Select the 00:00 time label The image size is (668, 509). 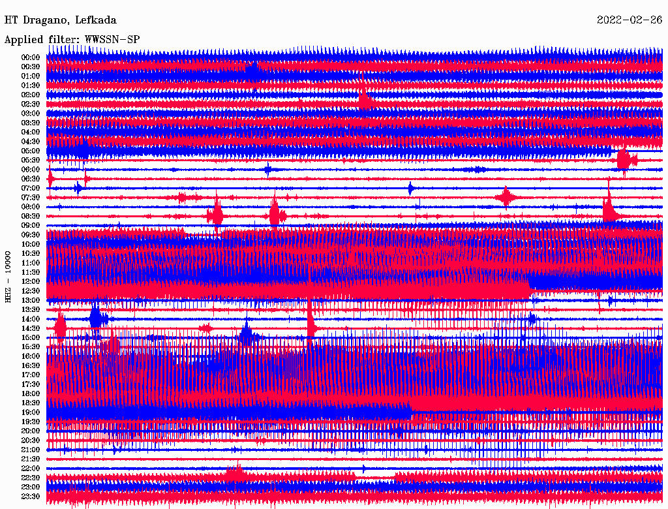pyautogui.click(x=31, y=57)
